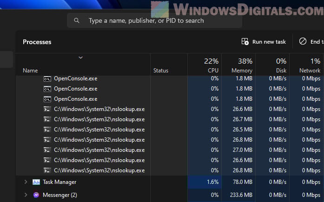Image resolution: width=324 pixels, height=202 pixels.
Task: Click the End task prohibit icon
Action: coord(303,41)
